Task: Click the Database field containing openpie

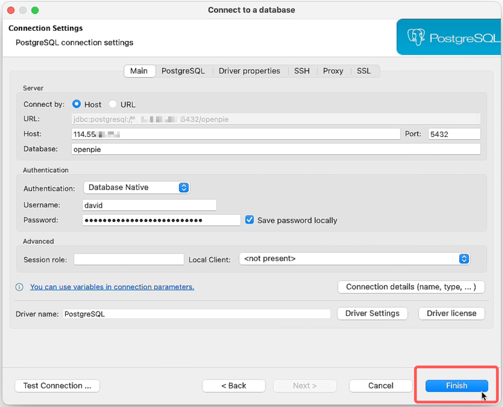Action: click(x=276, y=149)
